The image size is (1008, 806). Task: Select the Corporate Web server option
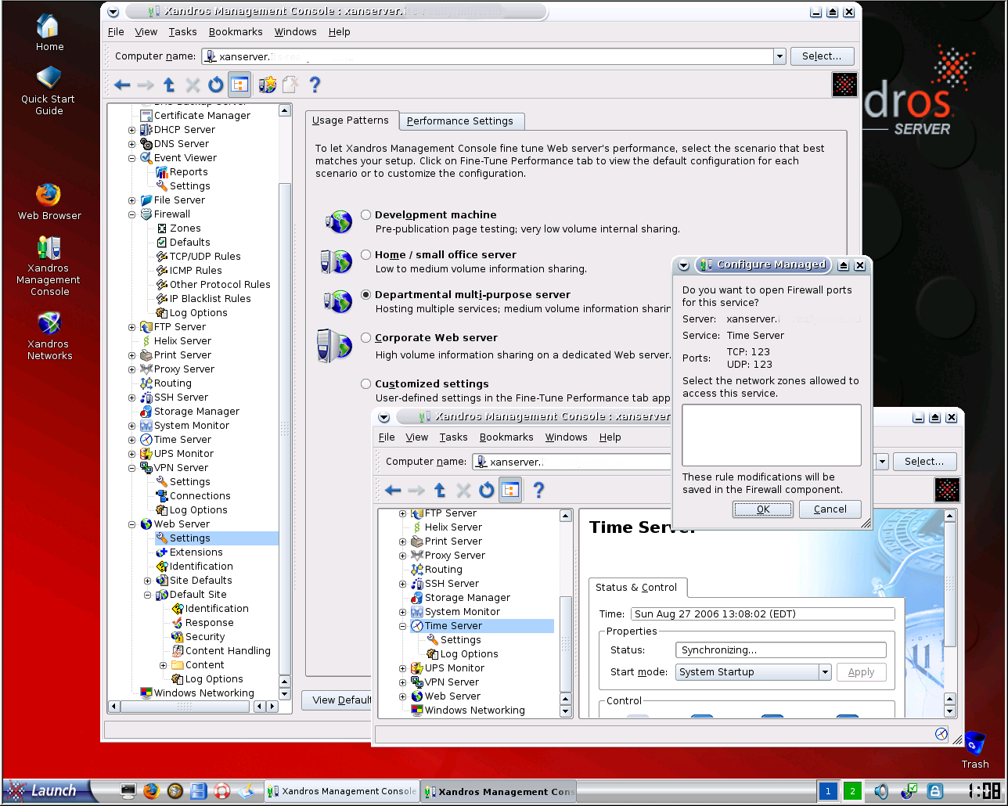pos(365,337)
